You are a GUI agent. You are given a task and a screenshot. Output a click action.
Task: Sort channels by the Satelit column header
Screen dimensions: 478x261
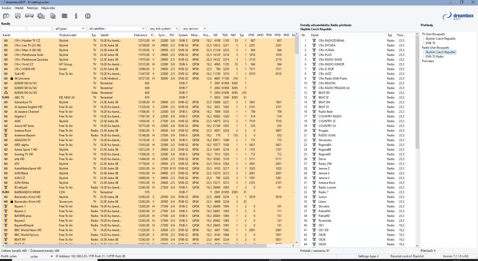click(x=105, y=35)
